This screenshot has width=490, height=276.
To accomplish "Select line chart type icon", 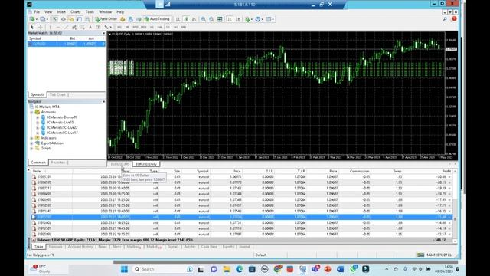I will point(194,19).
